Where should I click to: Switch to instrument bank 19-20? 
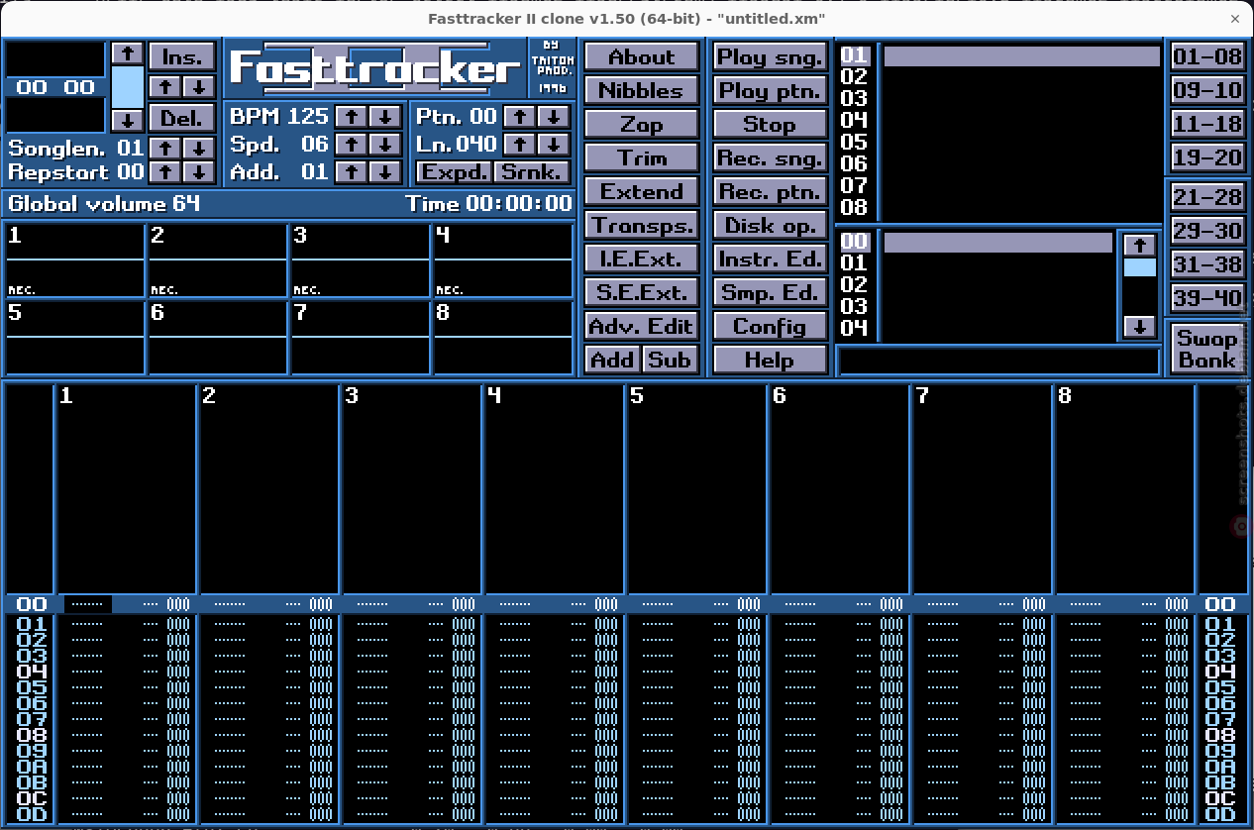click(1206, 157)
